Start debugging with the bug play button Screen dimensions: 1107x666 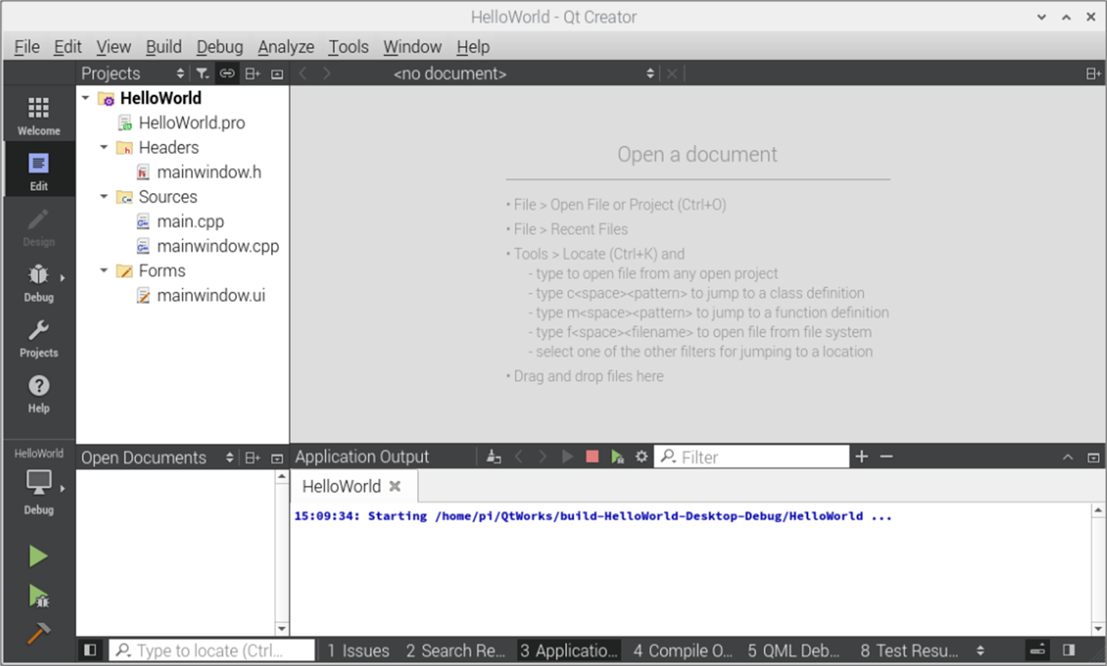point(38,596)
